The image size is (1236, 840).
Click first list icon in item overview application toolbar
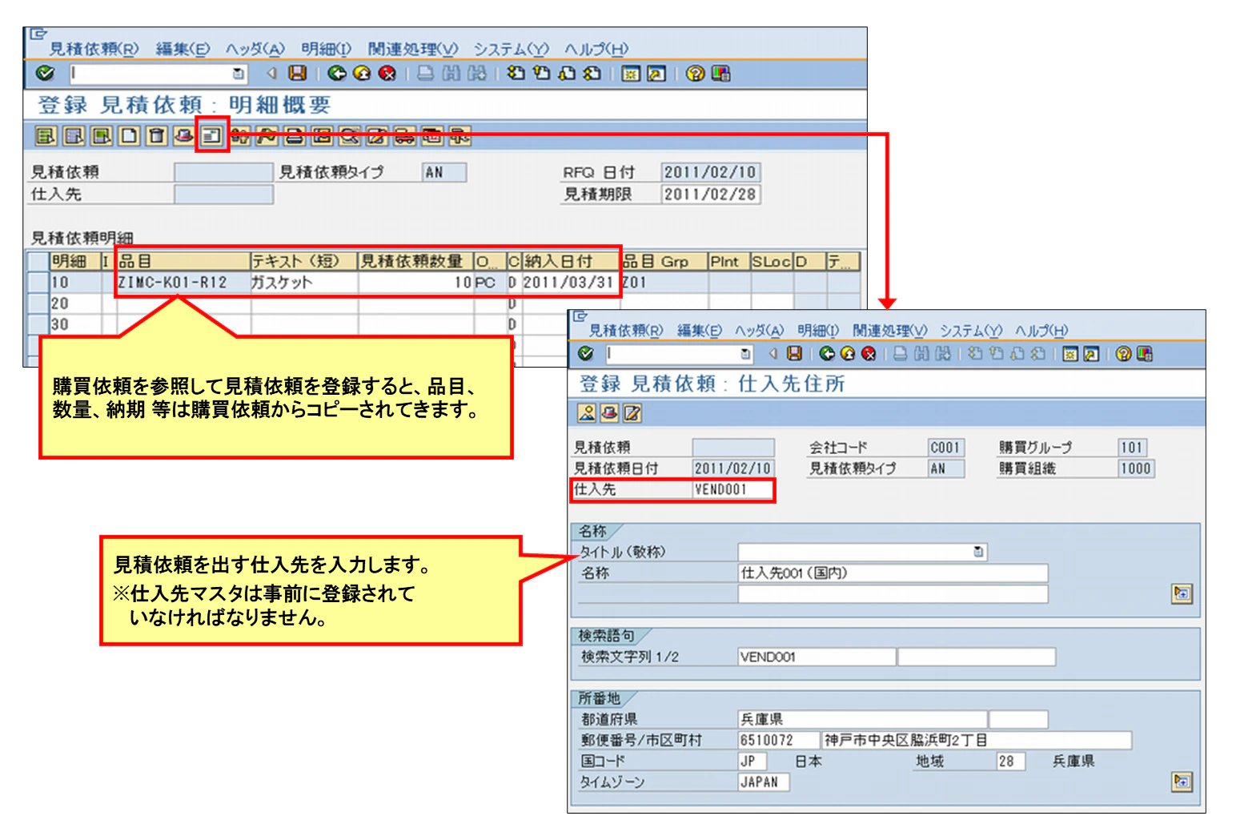46,136
